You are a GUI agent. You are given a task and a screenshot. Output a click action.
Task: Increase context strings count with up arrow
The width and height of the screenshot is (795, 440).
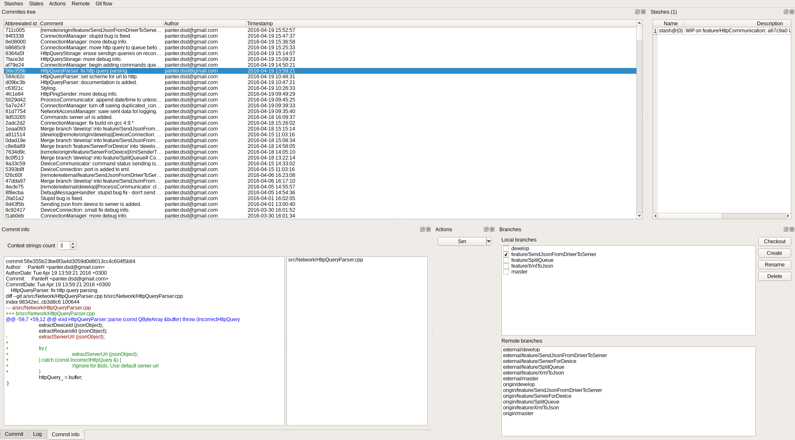(73, 244)
